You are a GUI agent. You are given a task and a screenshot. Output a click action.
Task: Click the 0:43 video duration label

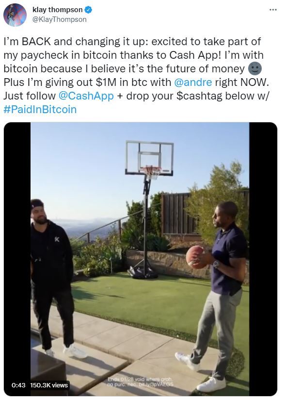coord(18,385)
